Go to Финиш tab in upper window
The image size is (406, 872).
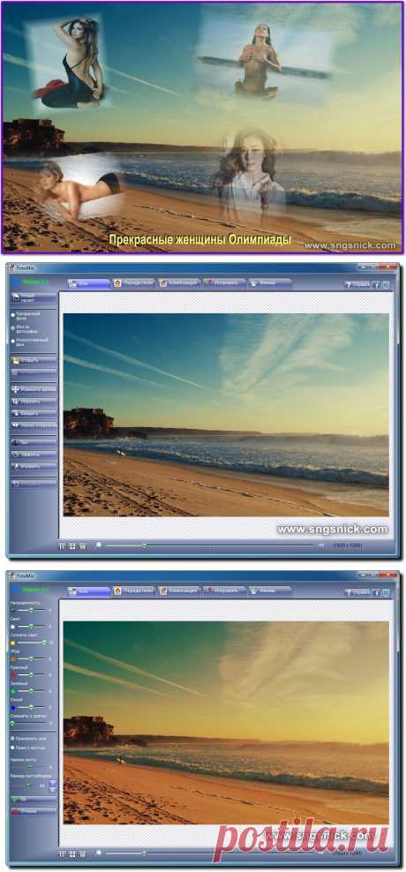pyautogui.click(x=269, y=283)
